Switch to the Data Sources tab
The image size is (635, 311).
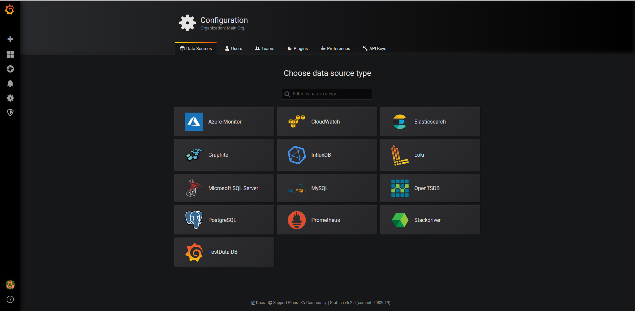pyautogui.click(x=196, y=48)
